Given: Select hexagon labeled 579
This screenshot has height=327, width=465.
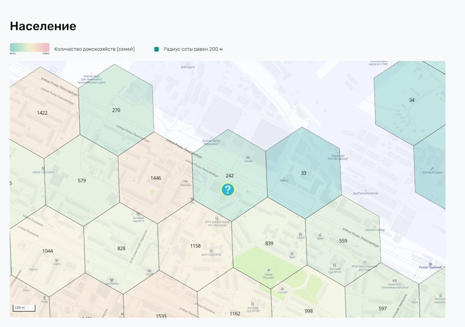Looking at the screenshot, I should click(82, 180).
